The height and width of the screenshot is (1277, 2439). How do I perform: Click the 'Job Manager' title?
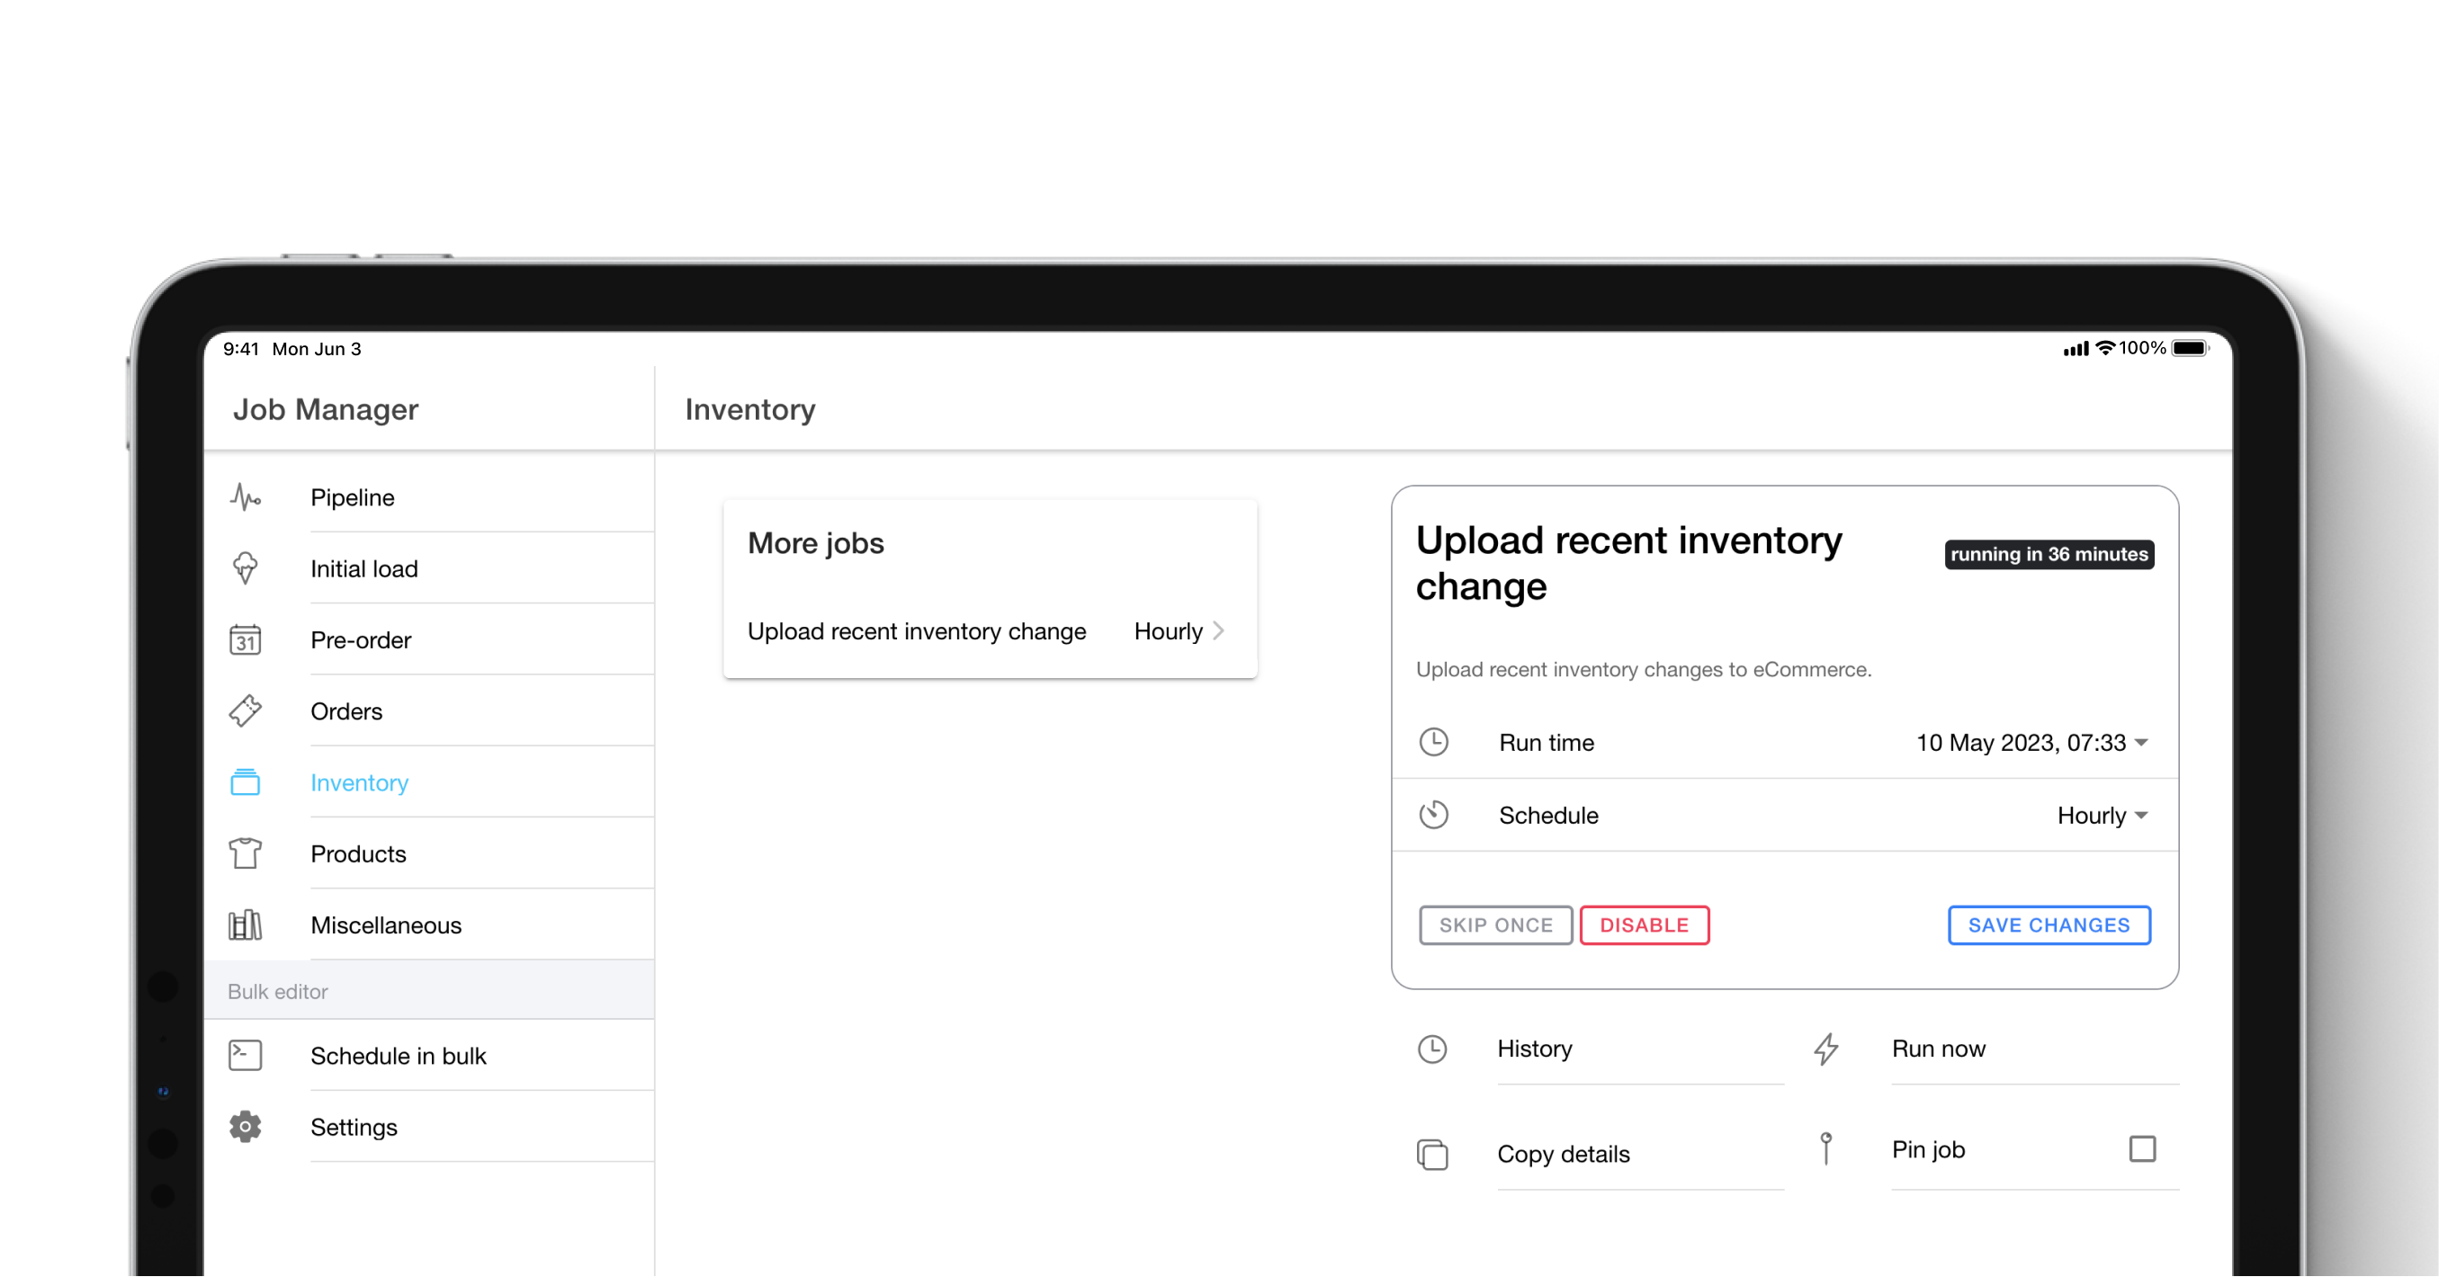(x=326, y=409)
